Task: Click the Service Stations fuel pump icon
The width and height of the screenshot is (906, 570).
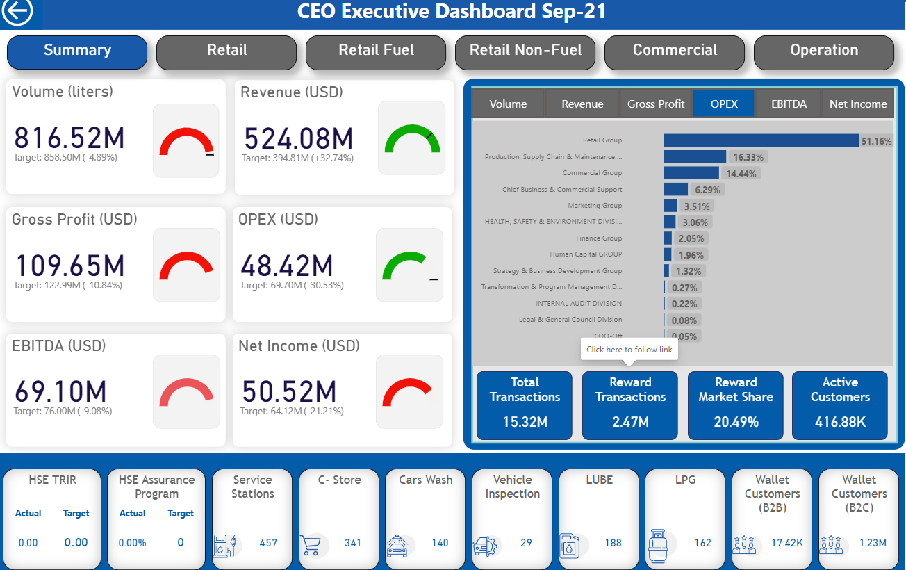Action: [x=228, y=544]
